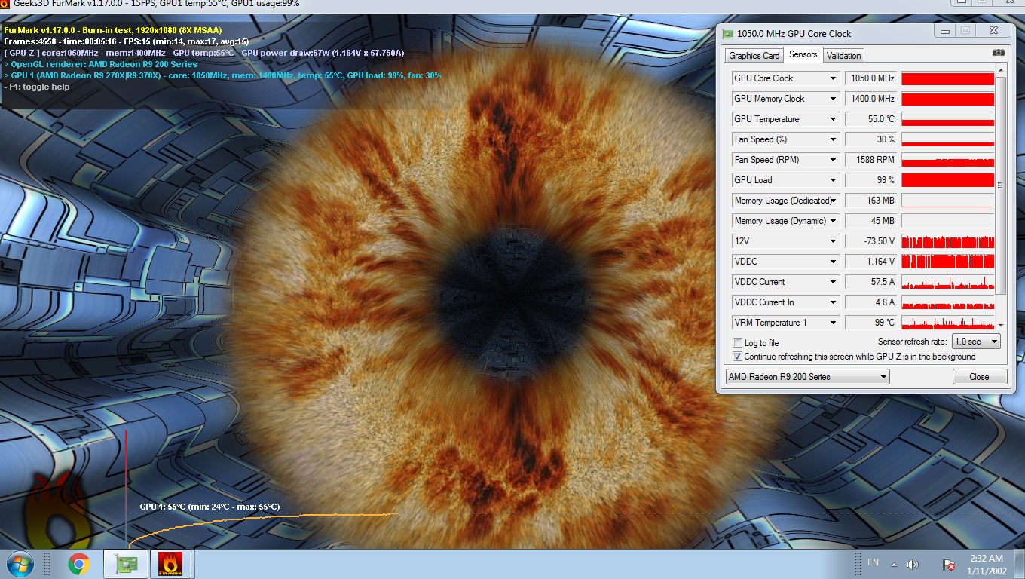Click the GPU-Z title bar icon
This screenshot has height=579, width=1025.
[x=727, y=34]
